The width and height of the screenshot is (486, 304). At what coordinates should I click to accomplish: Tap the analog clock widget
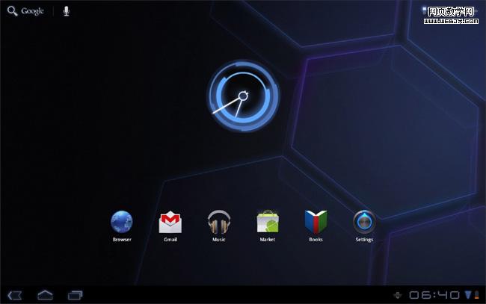pos(242,96)
